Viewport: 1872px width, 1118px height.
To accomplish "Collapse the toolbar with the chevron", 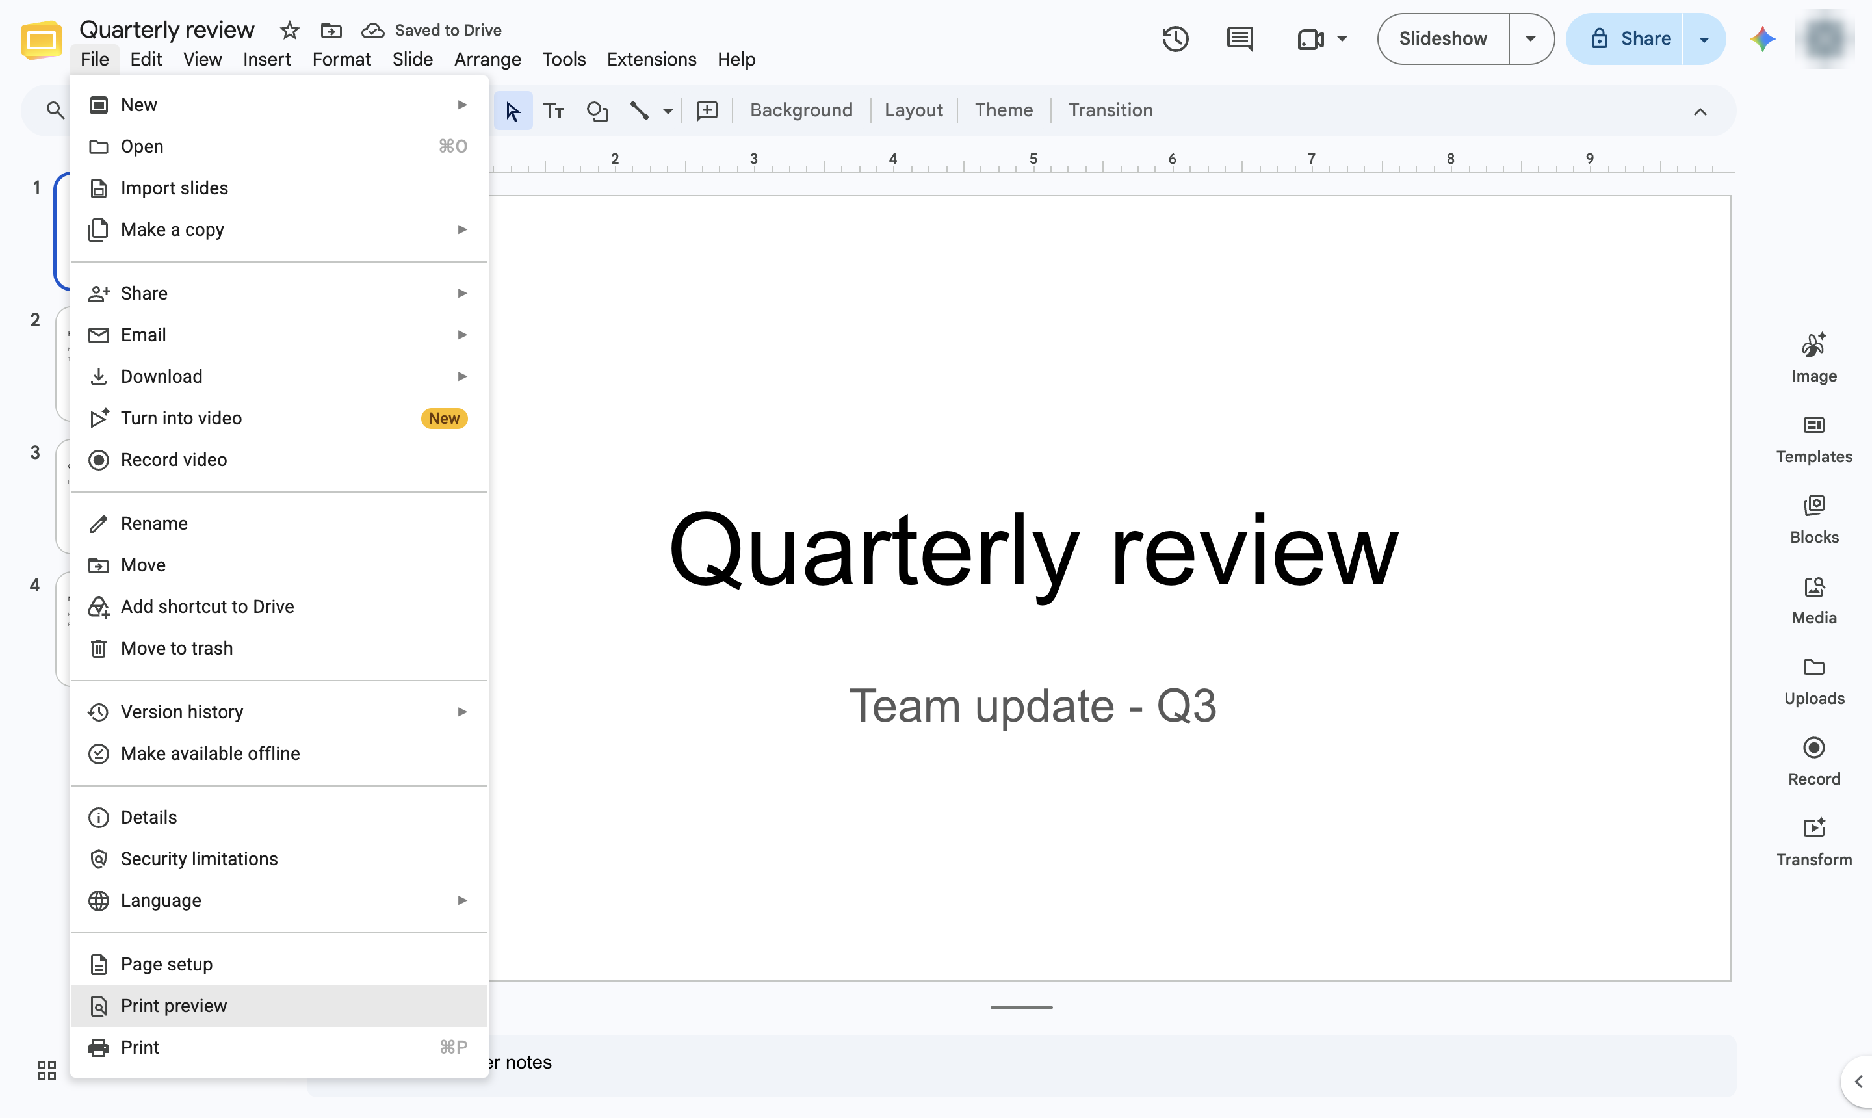I will (1700, 112).
